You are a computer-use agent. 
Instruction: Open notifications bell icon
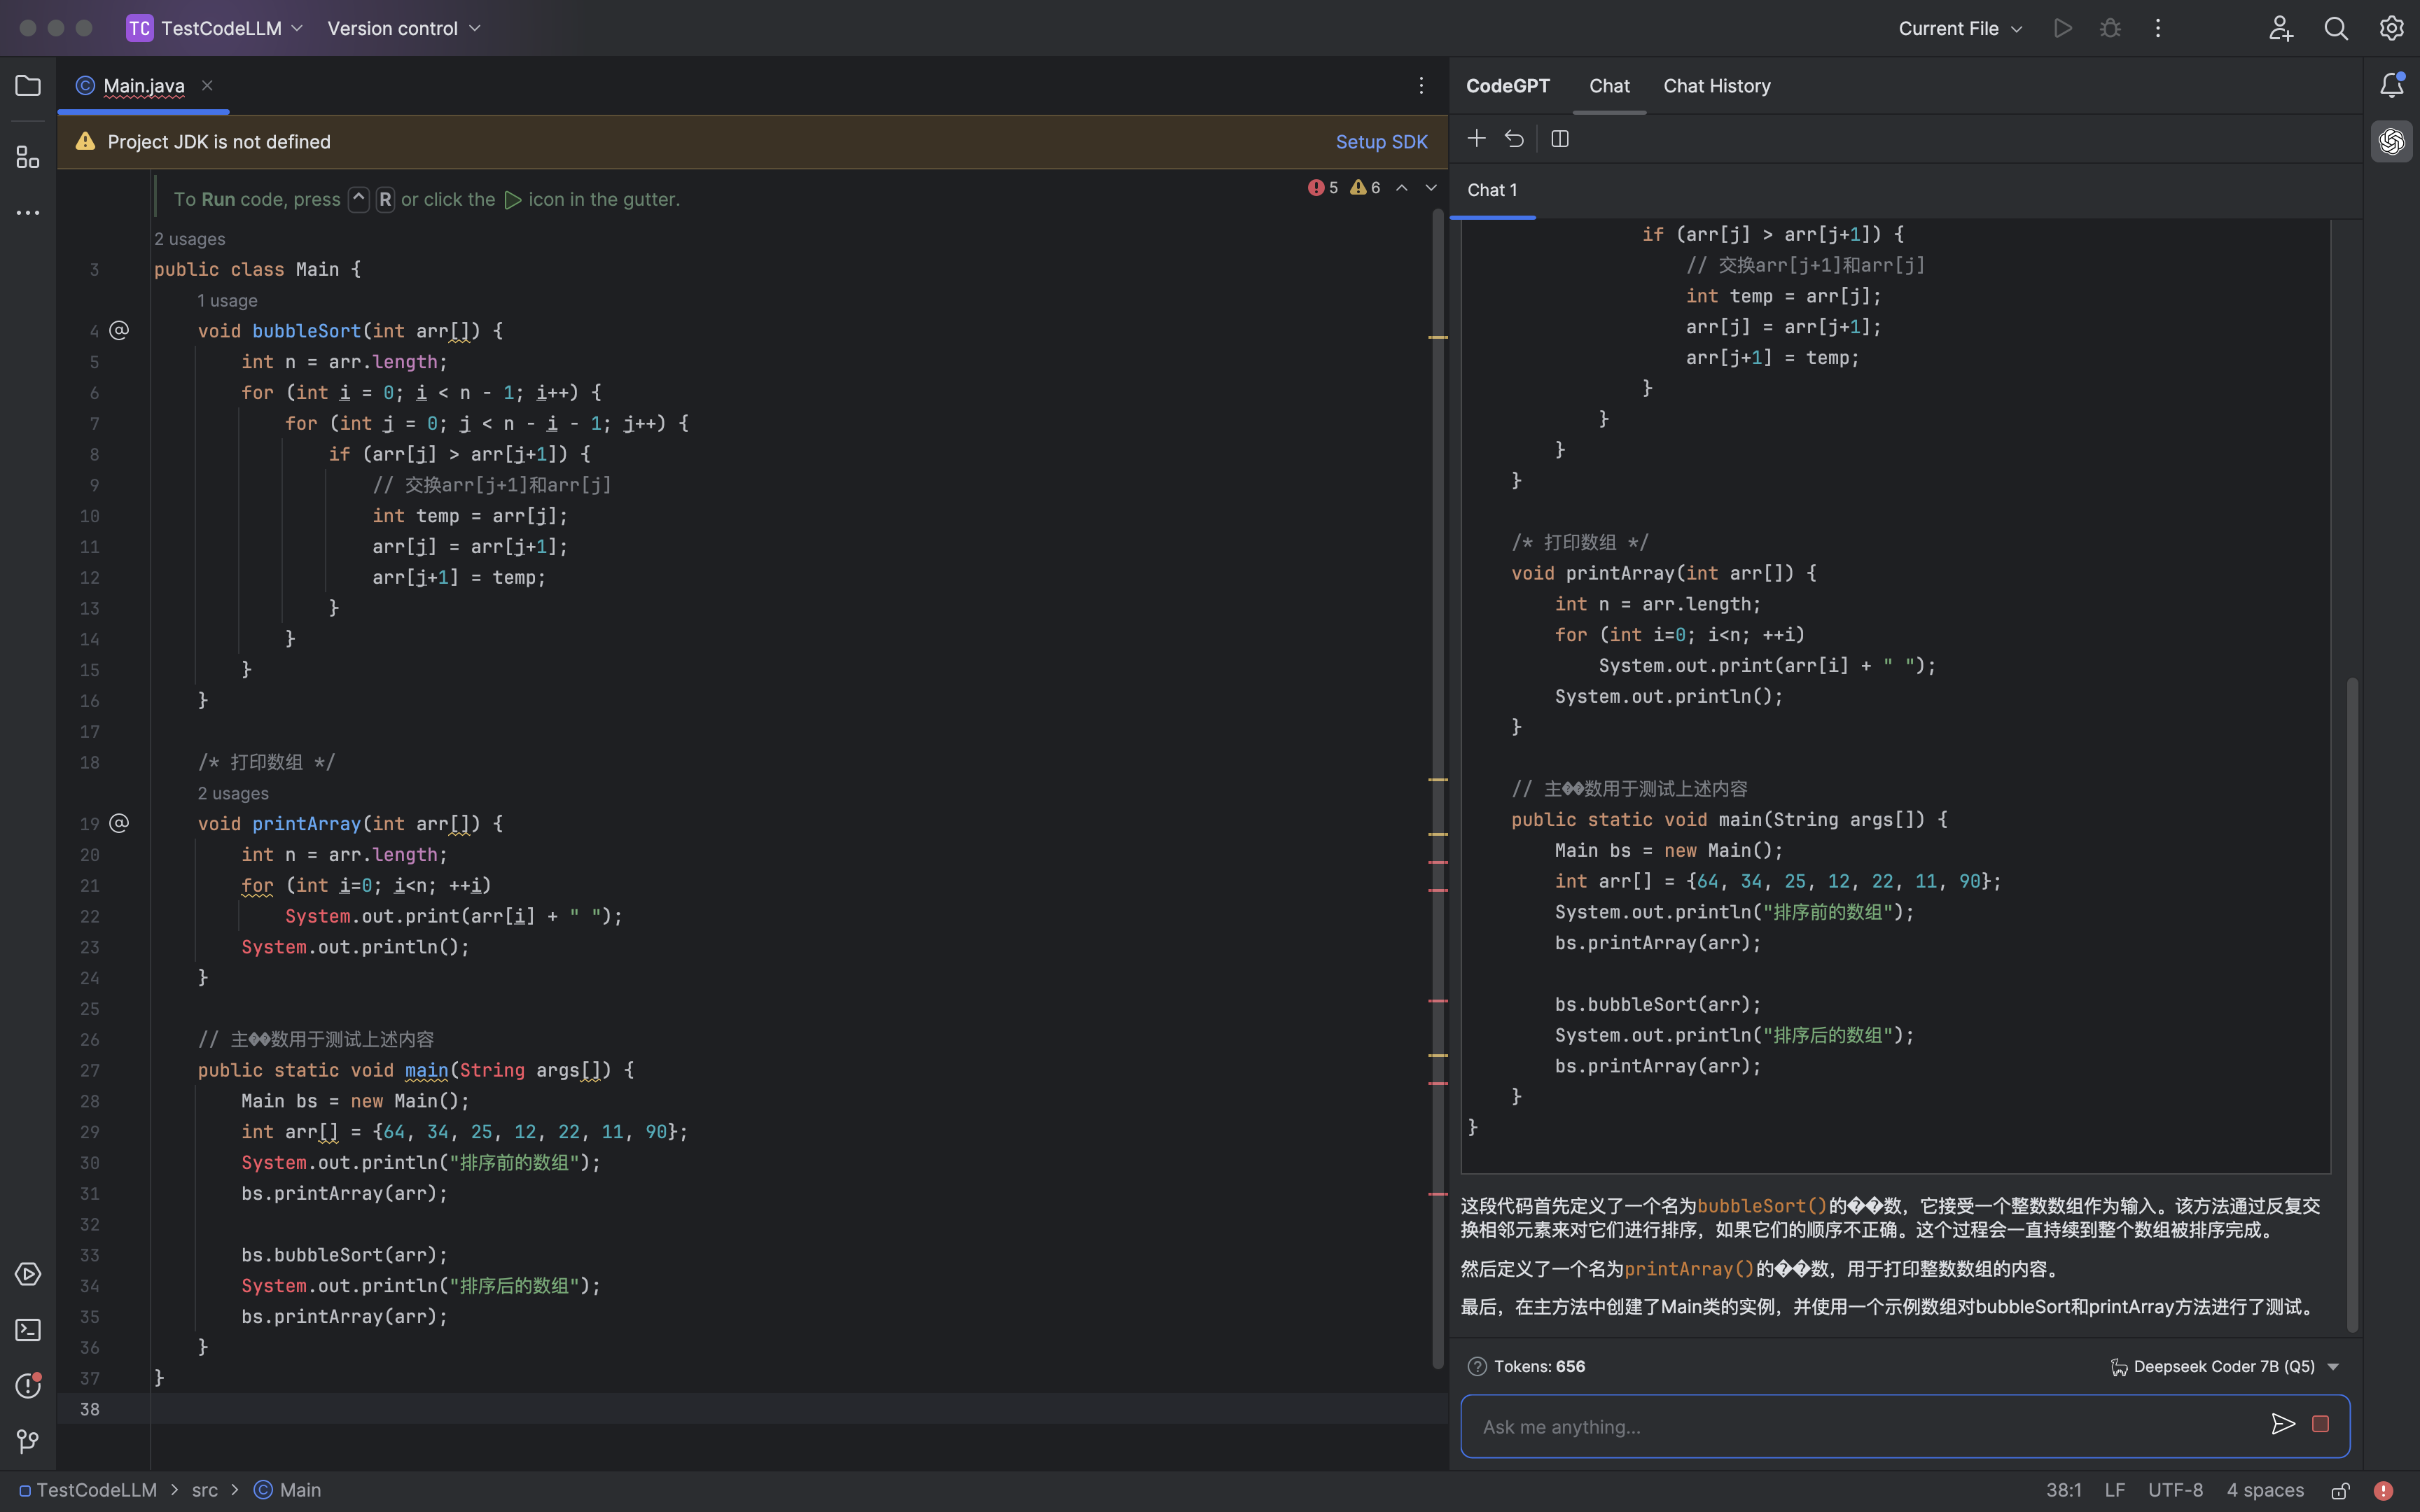click(x=2391, y=86)
